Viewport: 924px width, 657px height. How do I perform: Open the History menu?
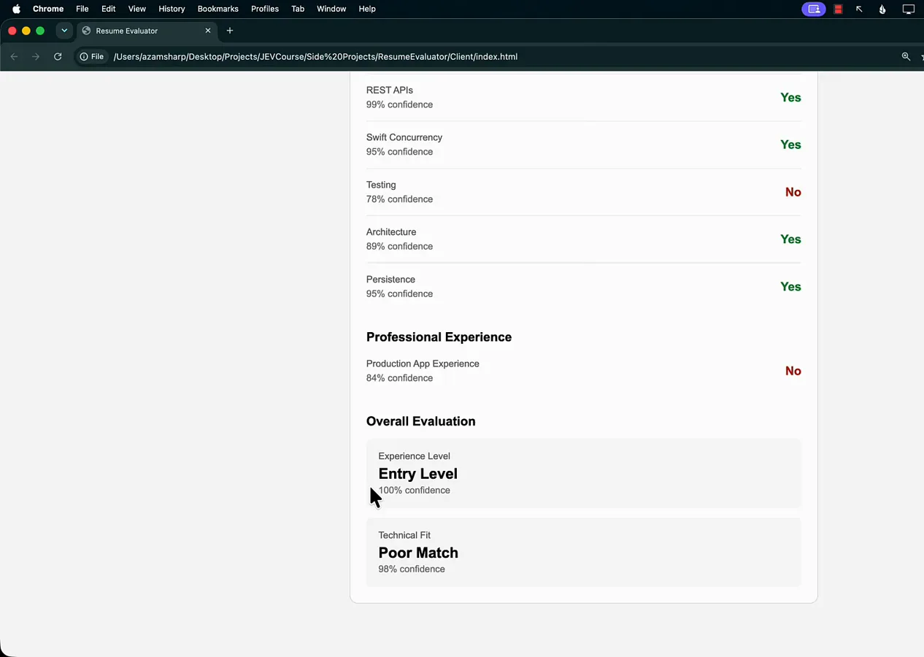click(172, 9)
